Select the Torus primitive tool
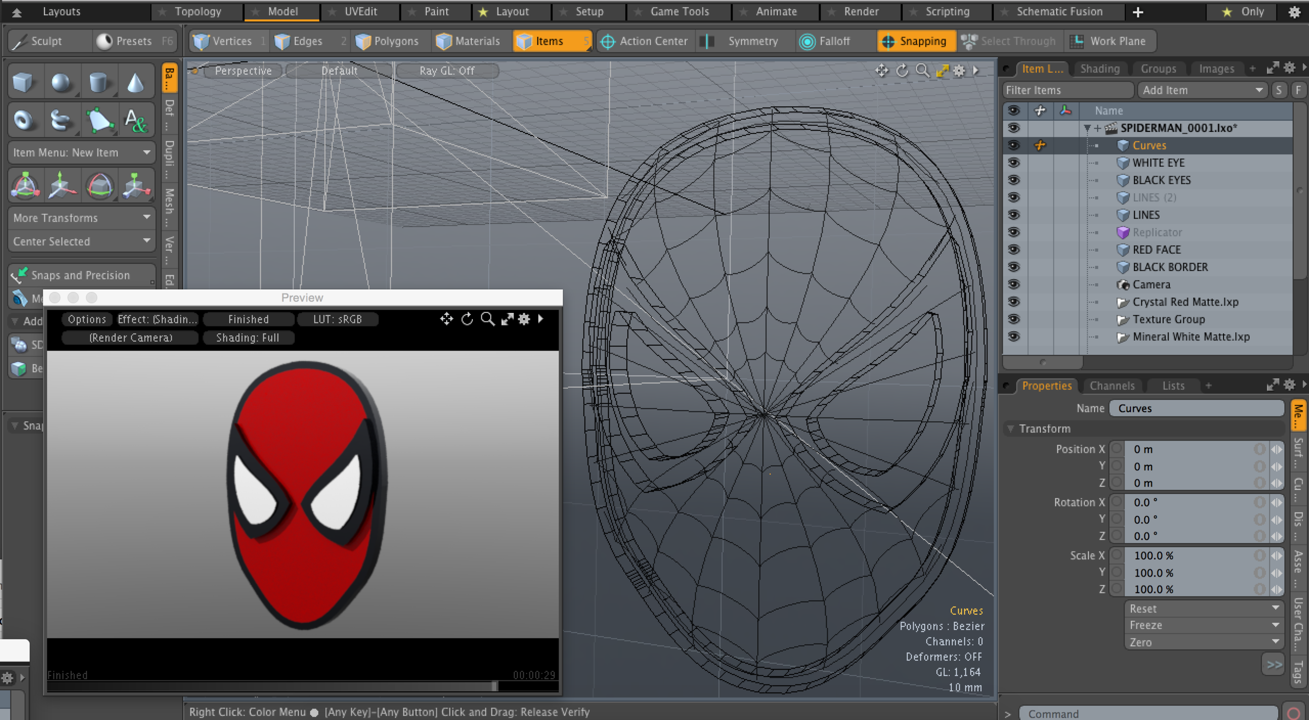 tap(24, 119)
